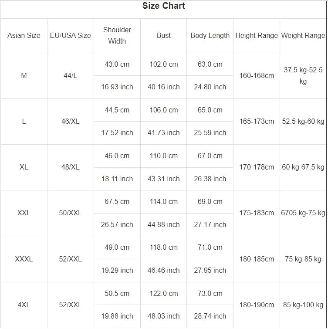Select the Shoulder Width header cell
Screen dimensions: 328x329
tap(117, 36)
